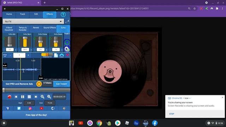Click the red record button
This screenshot has width=226, height=127.
[10, 97]
